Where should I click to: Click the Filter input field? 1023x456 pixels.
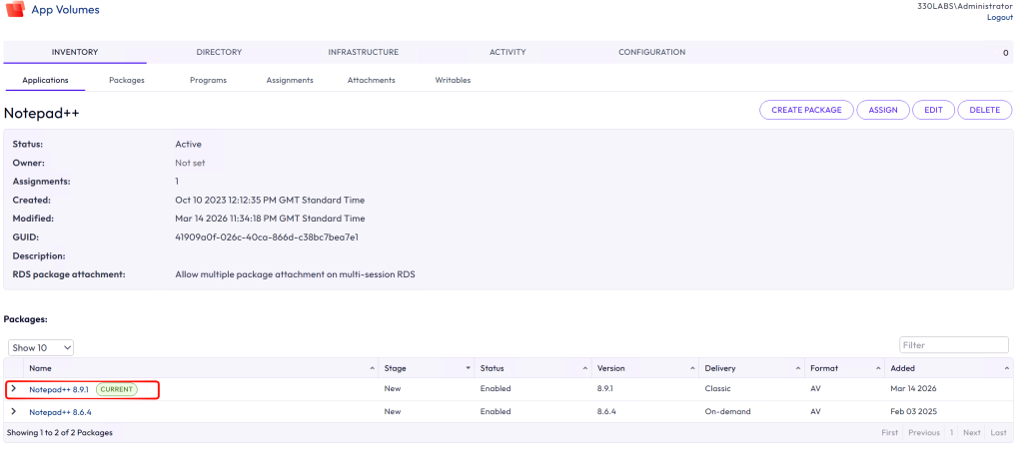point(954,345)
